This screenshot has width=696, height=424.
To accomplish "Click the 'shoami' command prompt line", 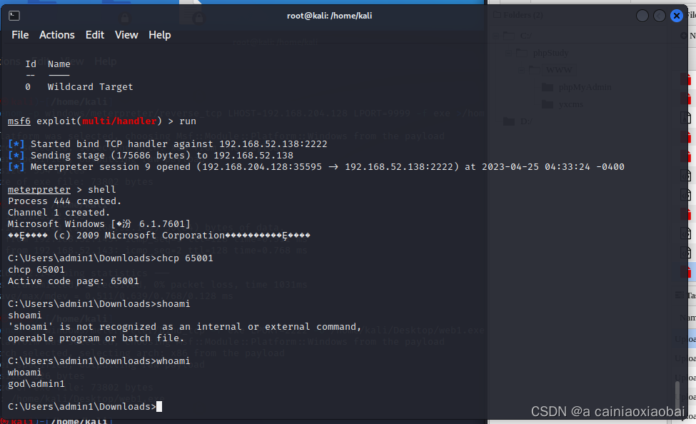I will 99,304.
